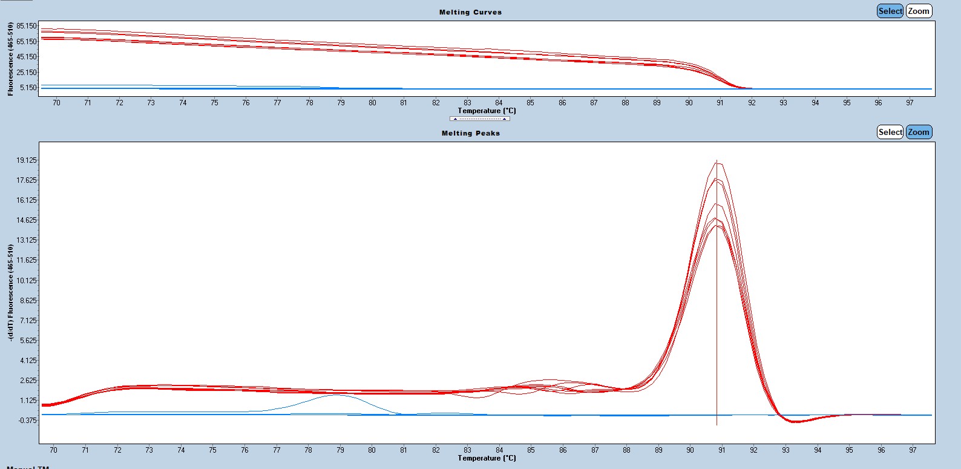Screen dimensions: 961x469
Task: Click the right arrow on the chart splitter
Action: pyautogui.click(x=504, y=119)
